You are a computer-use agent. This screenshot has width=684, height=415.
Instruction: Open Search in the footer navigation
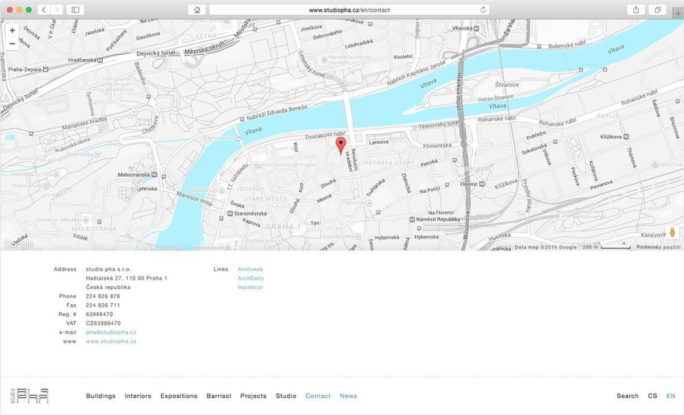click(x=627, y=396)
